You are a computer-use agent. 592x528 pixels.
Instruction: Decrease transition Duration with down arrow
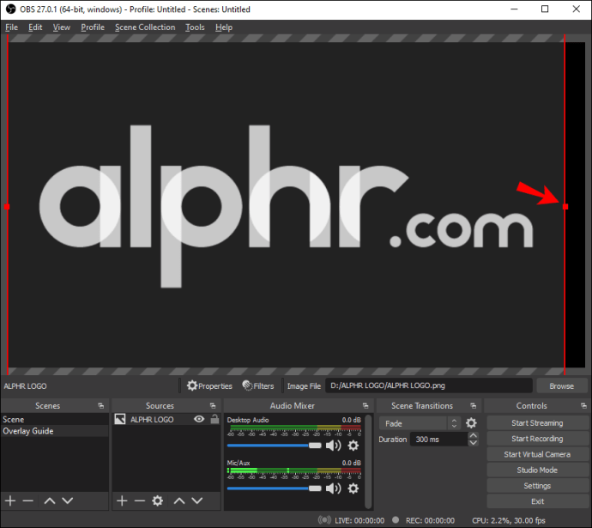pos(473,443)
